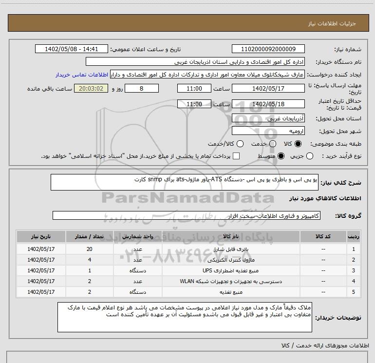This screenshot has width=375, height=363.
Task: Select the item name منبع تغذیه in row 5
Action: (231, 292)
